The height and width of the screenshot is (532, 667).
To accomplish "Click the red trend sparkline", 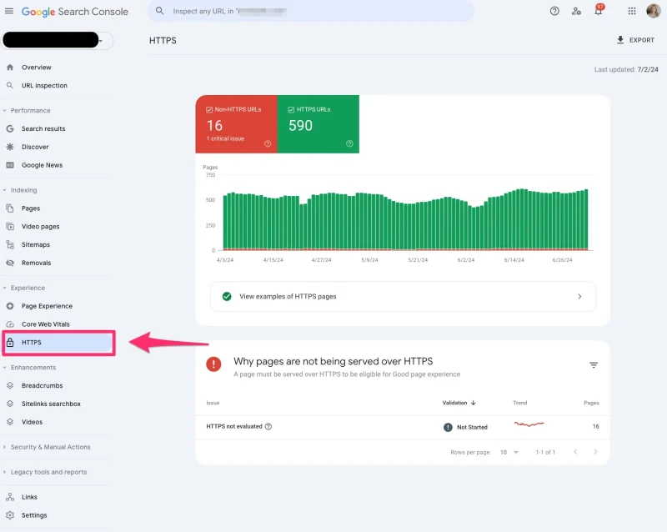I will click(x=529, y=424).
